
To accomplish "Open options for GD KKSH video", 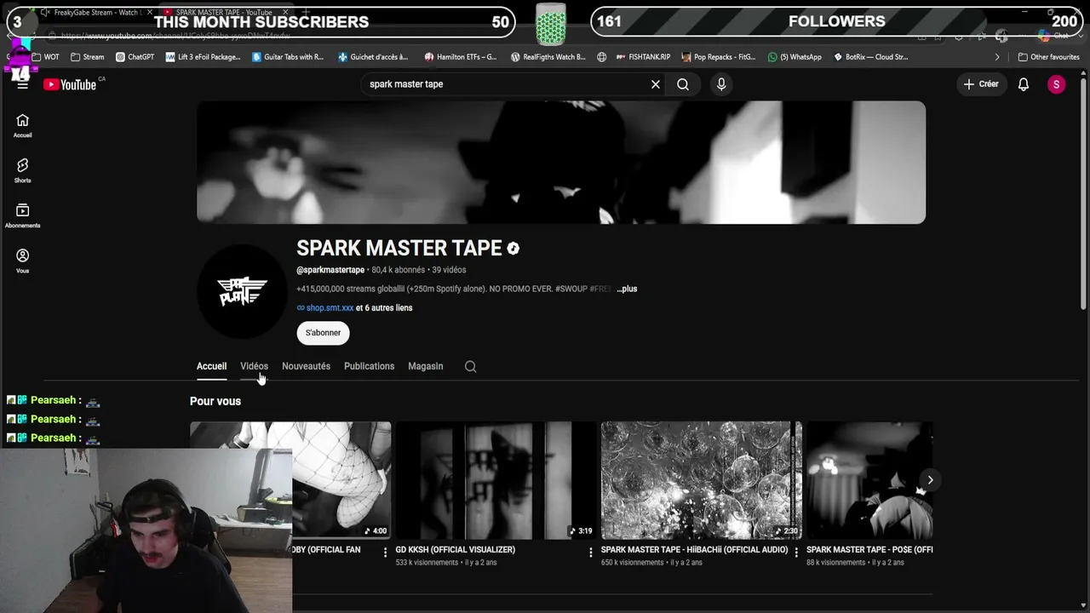I will (590, 553).
